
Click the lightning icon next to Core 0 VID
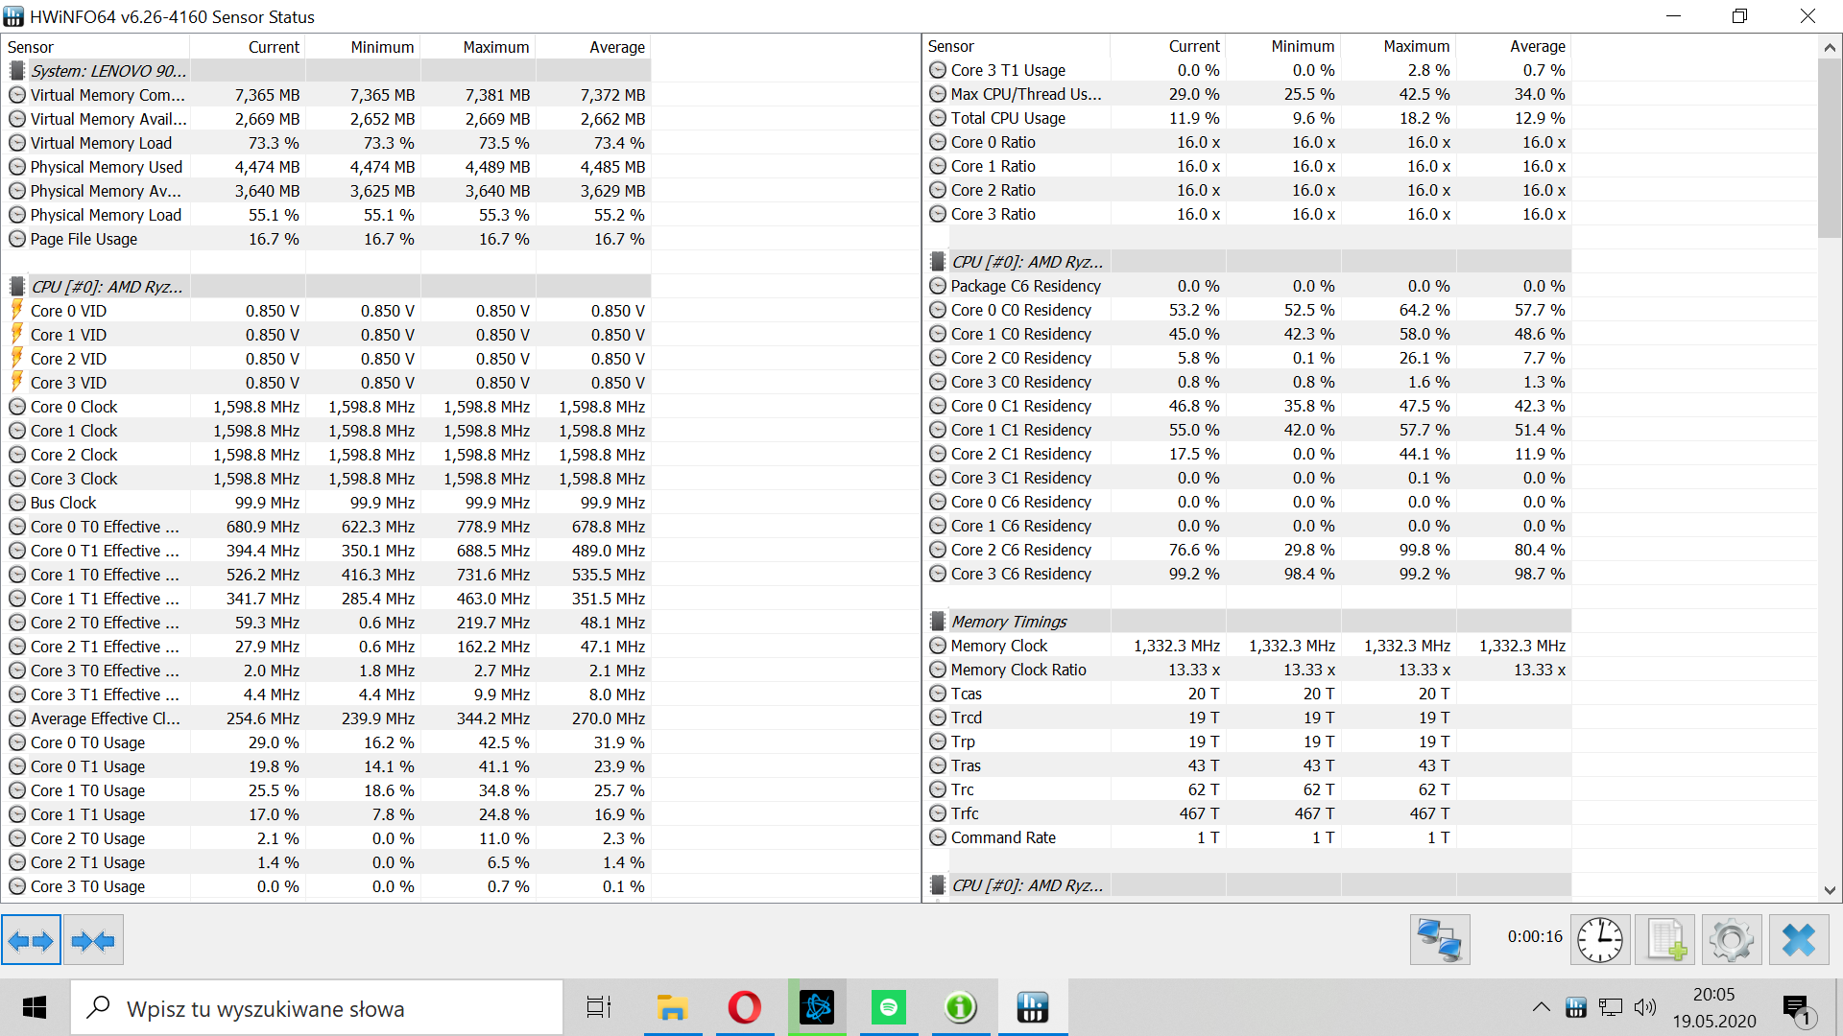click(16, 310)
